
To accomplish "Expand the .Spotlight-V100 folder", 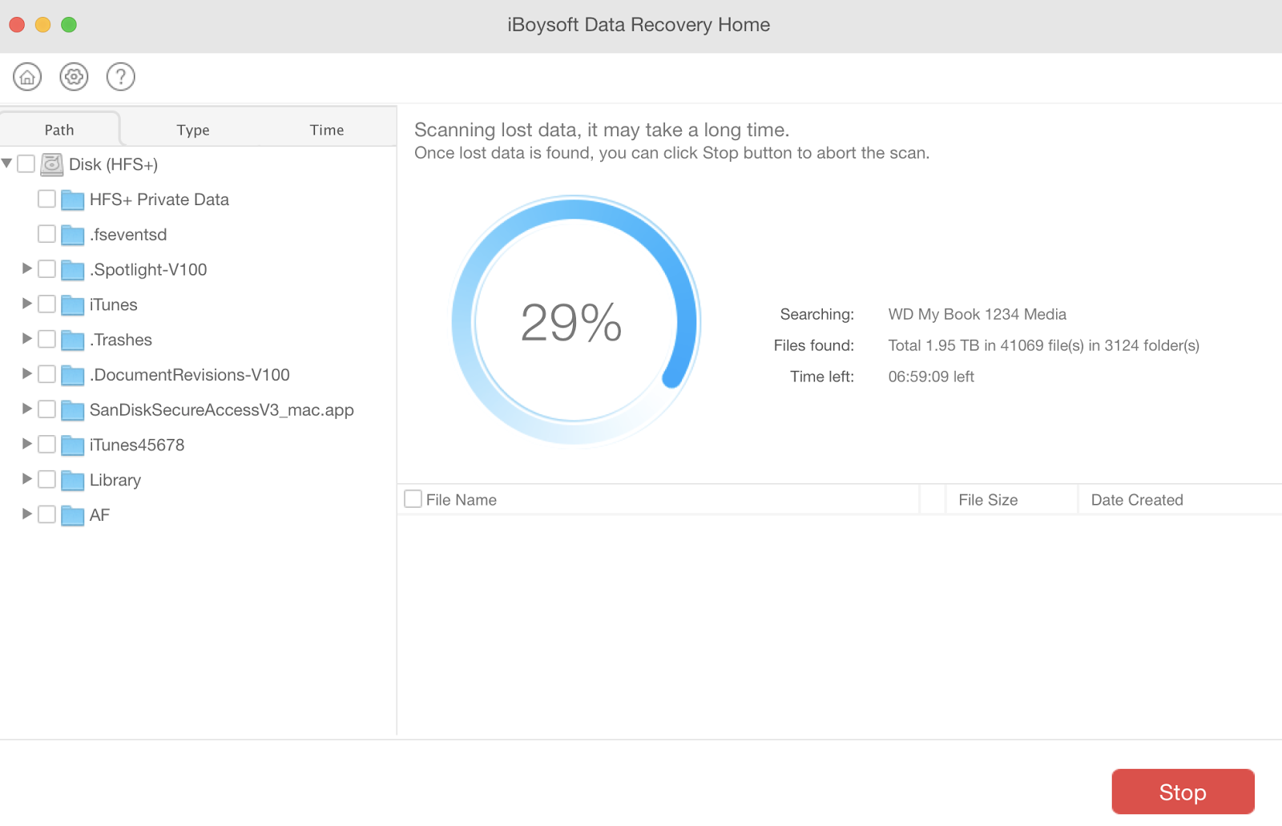I will click(26, 268).
